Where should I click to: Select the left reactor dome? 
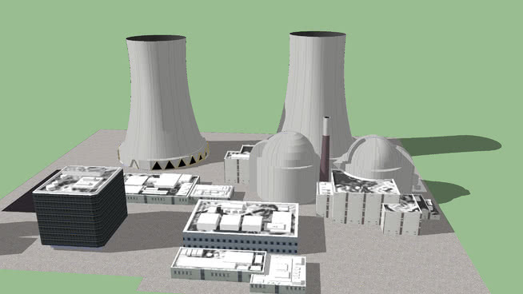click(284, 167)
